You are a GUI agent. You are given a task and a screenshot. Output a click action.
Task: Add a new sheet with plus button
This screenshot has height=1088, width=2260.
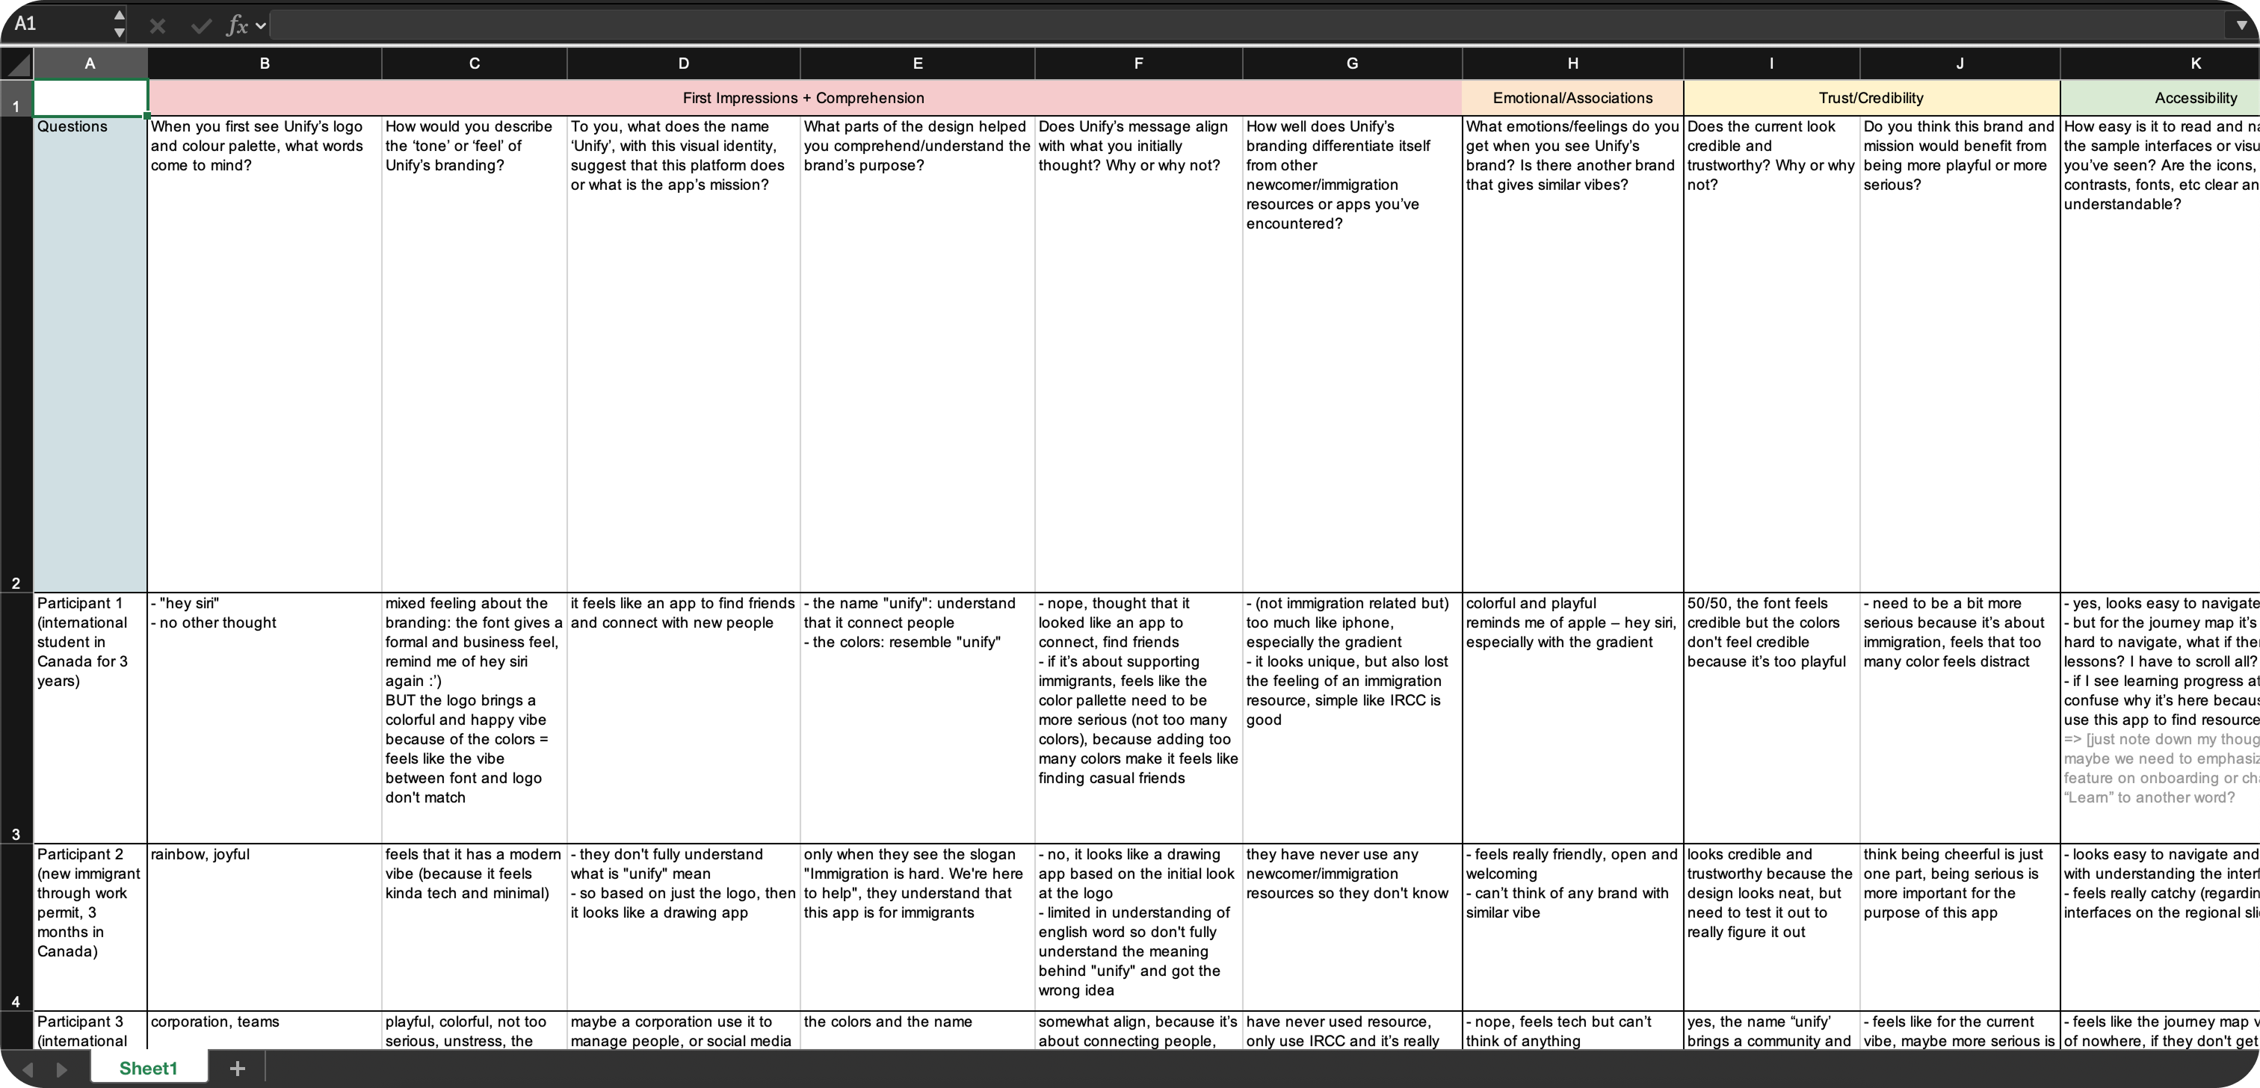pos(237,1068)
